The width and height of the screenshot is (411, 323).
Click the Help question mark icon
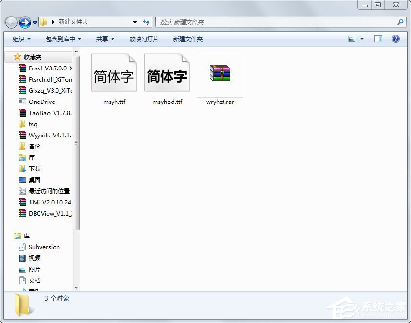396,39
